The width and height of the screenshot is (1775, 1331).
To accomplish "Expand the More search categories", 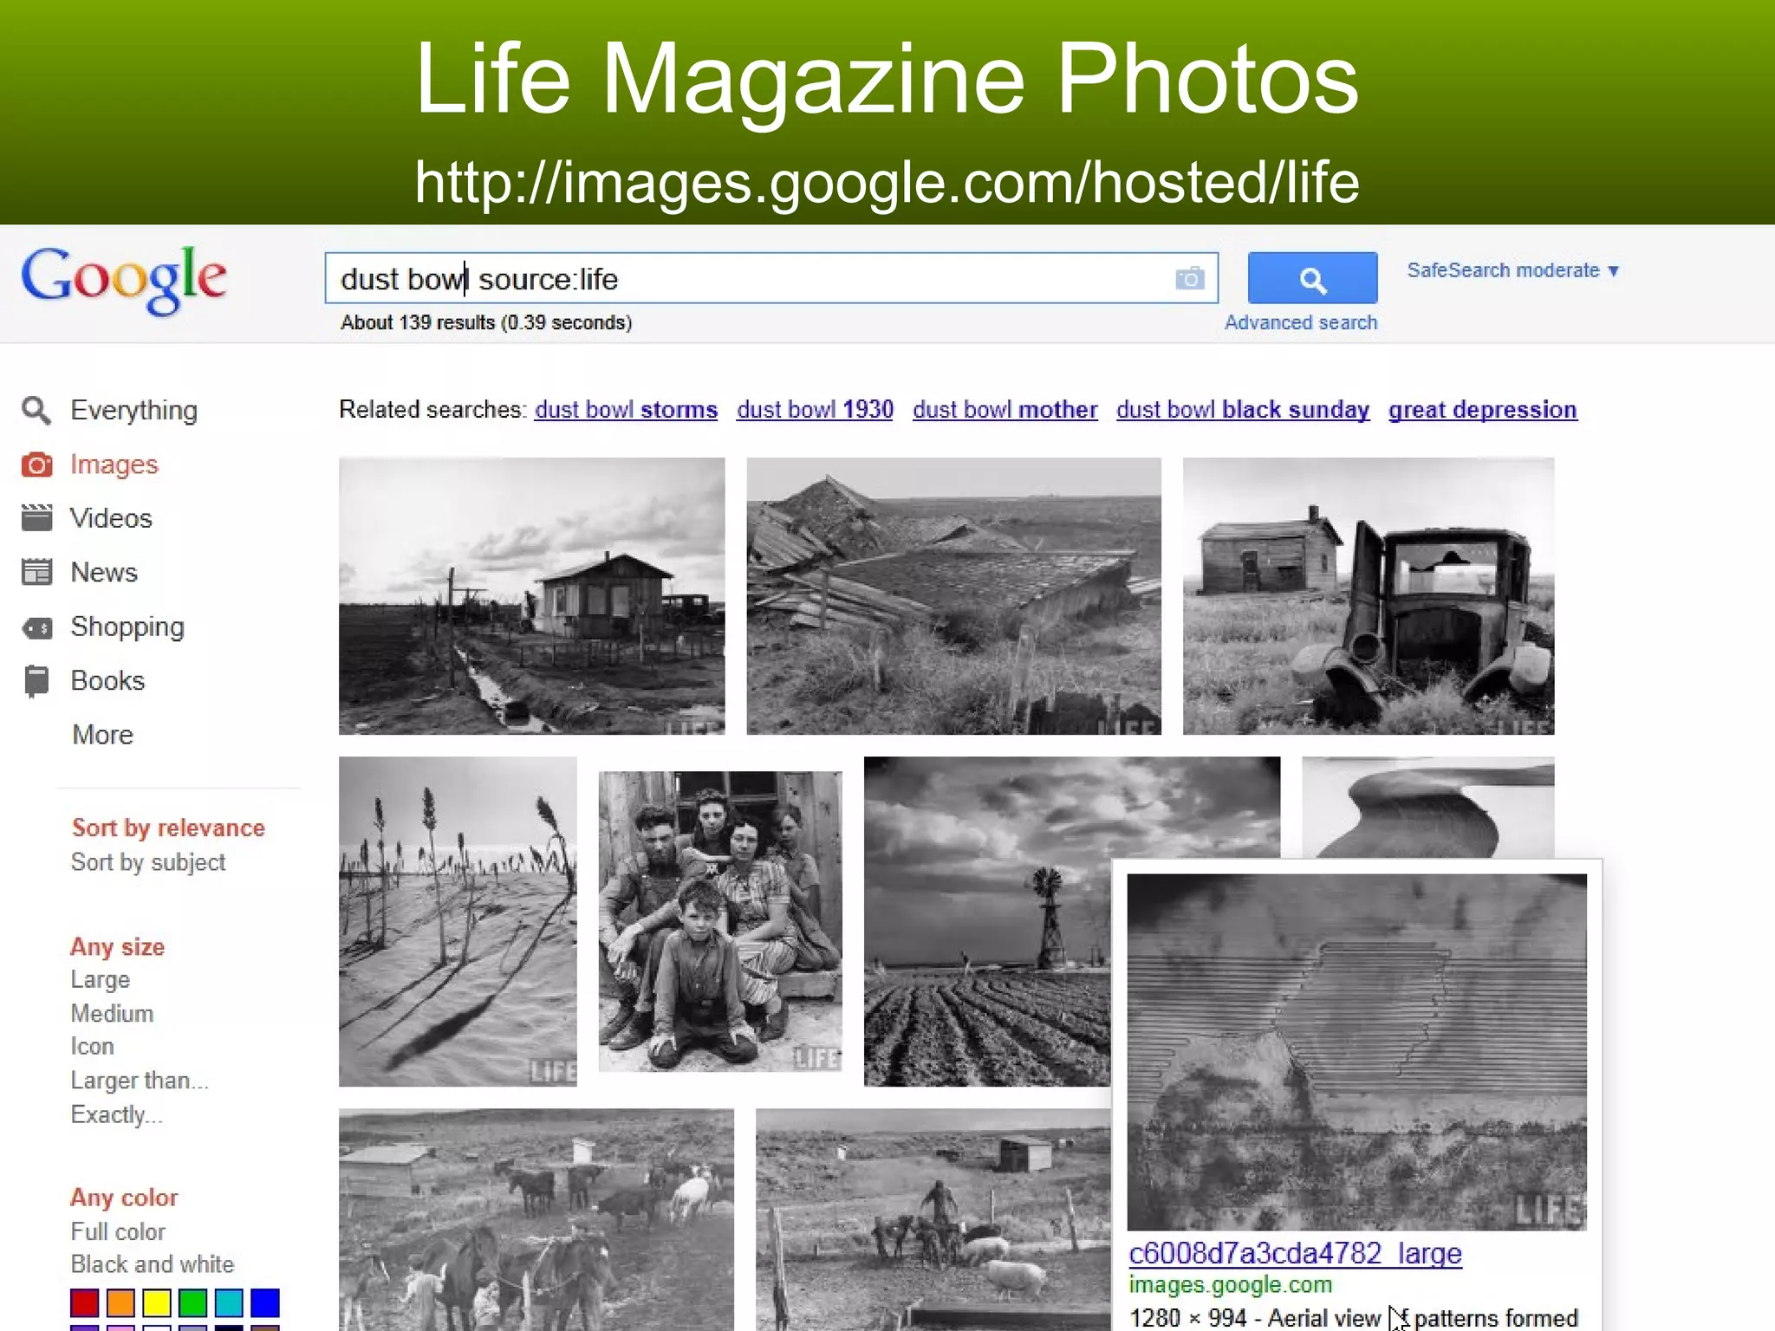I will tap(103, 735).
